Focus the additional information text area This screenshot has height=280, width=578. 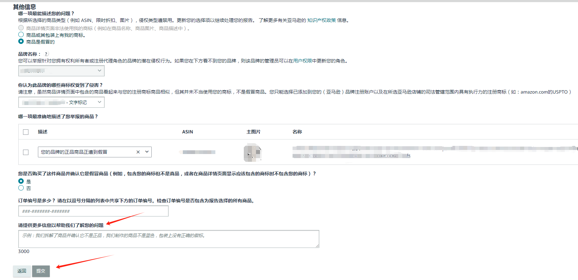point(168,239)
